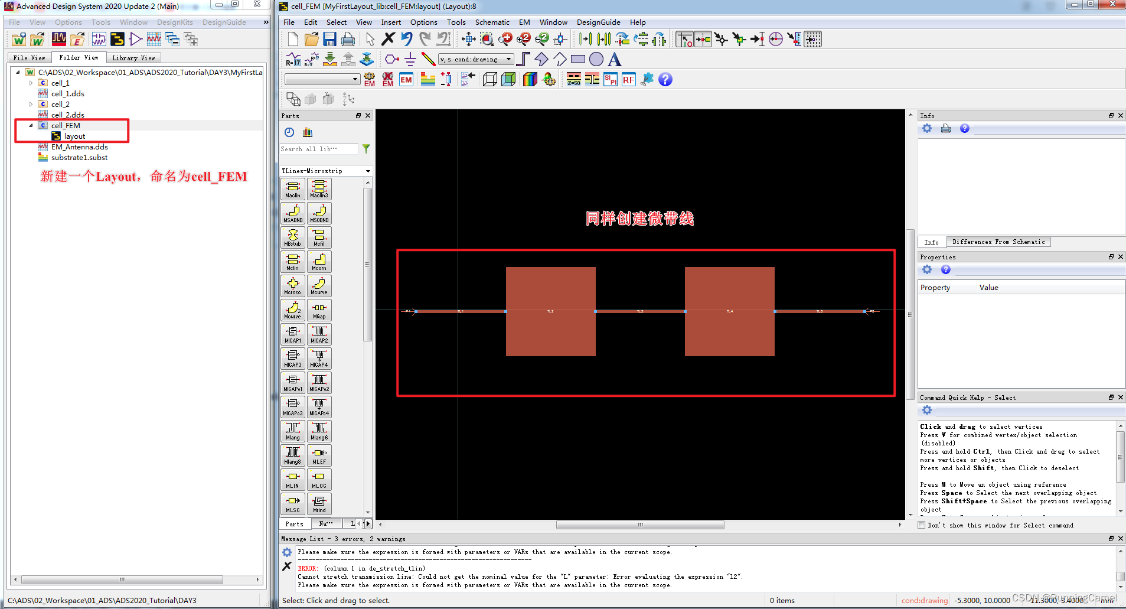Select the insert circle tool
Image resolution: width=1126 pixels, height=609 pixels.
click(596, 59)
